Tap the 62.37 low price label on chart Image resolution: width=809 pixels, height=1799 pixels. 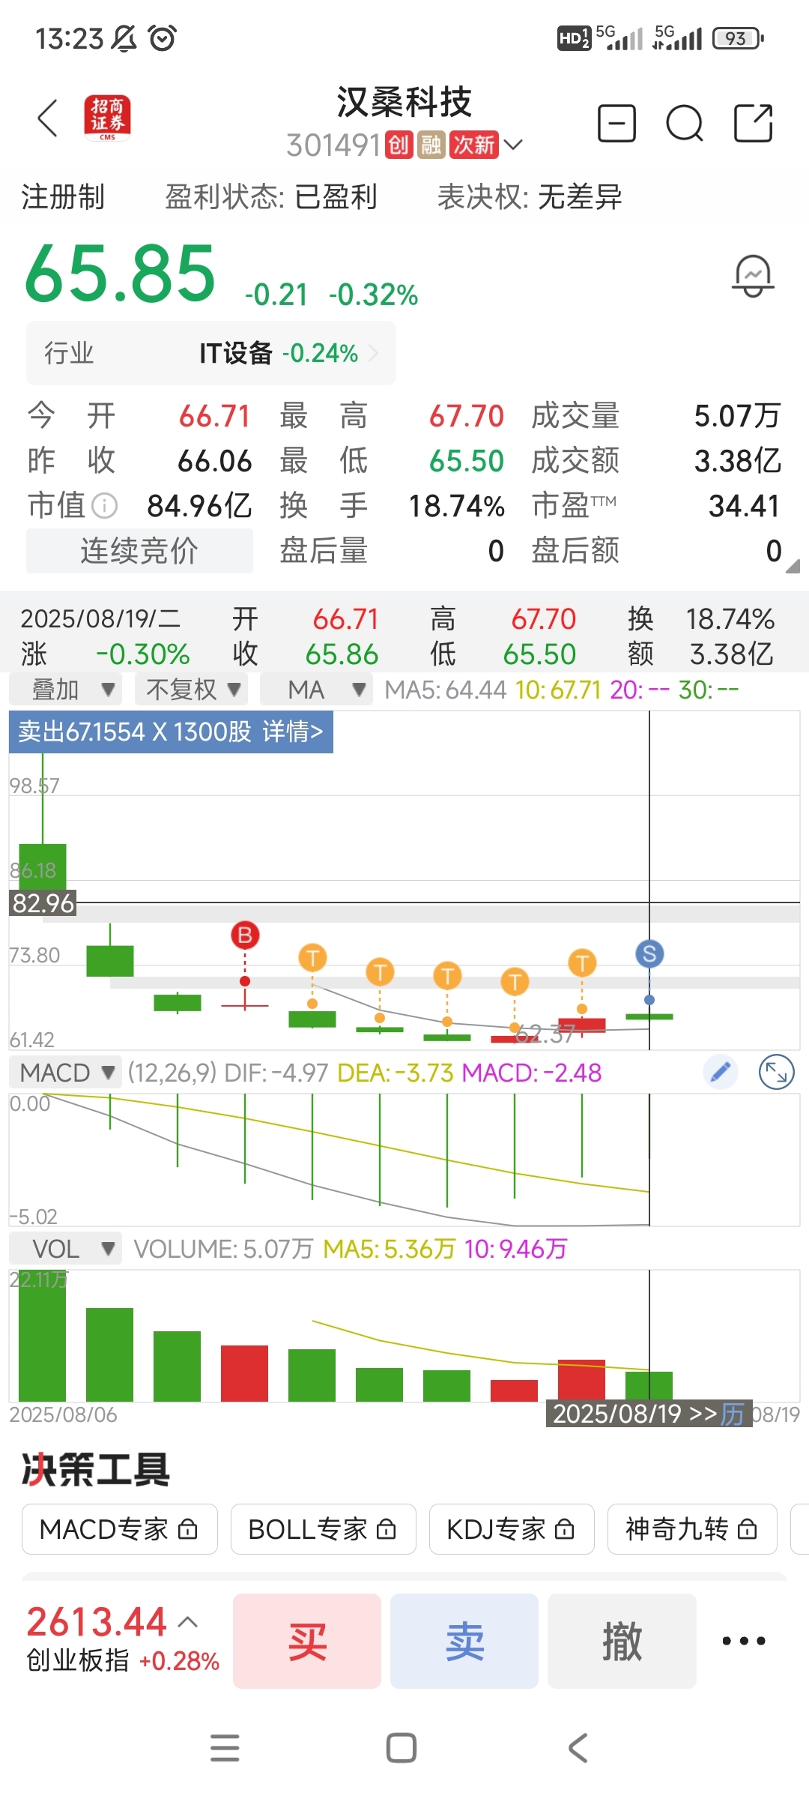[545, 1034]
